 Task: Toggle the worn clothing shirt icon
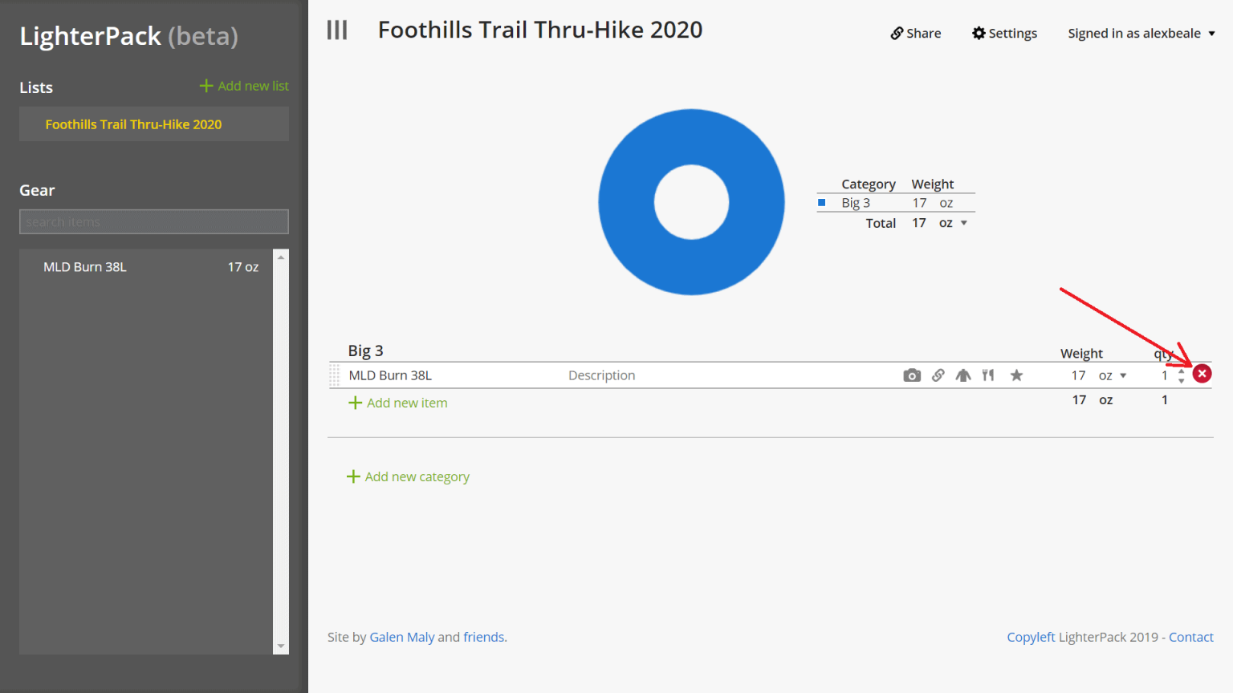963,375
